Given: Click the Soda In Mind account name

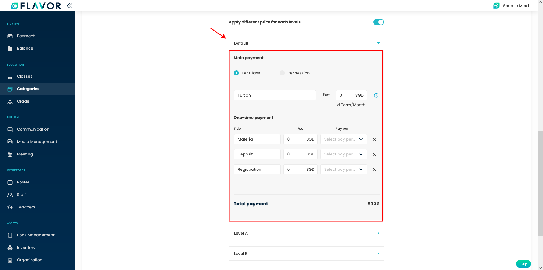Looking at the screenshot, I should [x=516, y=6].
